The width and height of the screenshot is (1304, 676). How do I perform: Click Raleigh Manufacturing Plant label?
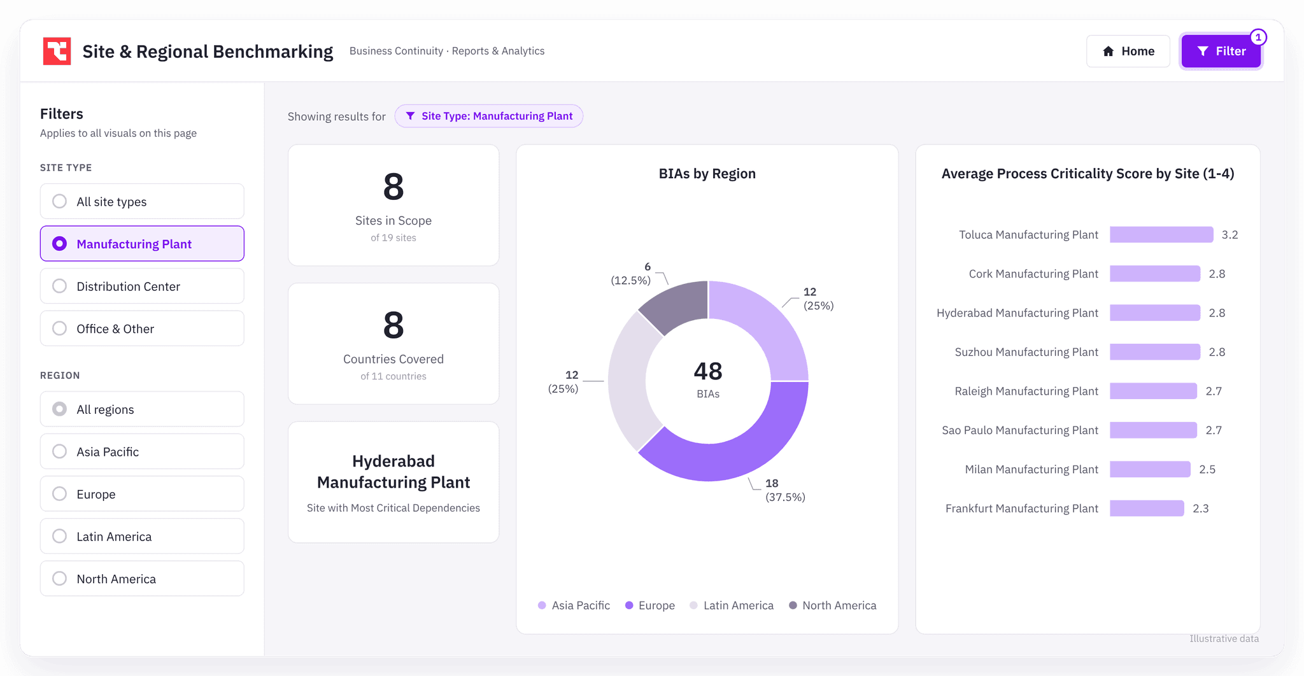click(1026, 391)
